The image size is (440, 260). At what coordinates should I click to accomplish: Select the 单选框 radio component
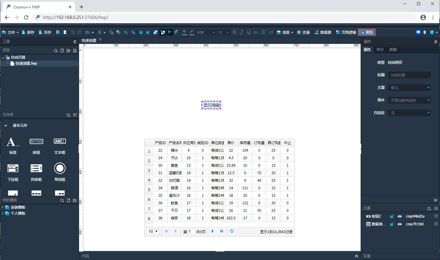click(60, 172)
